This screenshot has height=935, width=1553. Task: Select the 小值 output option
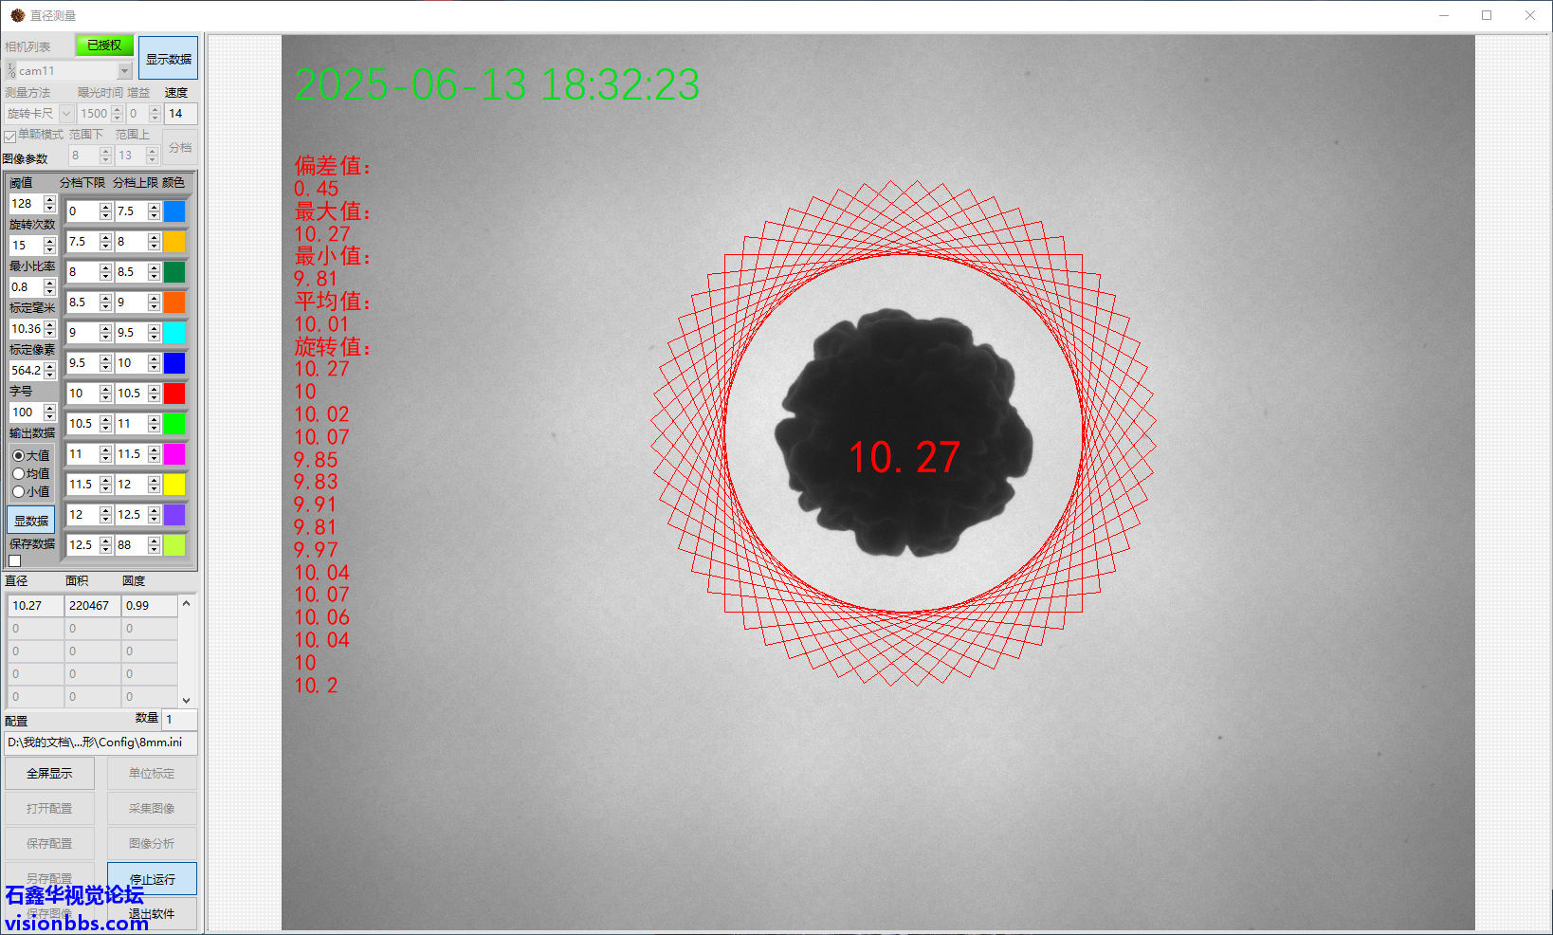pyautogui.click(x=20, y=491)
